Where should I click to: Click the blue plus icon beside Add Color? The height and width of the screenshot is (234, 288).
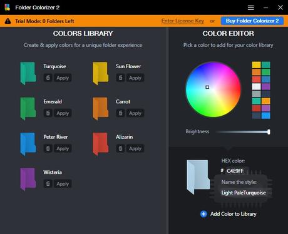(x=203, y=214)
